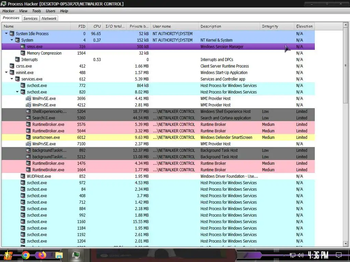
Task: Open the Users menu
Action: (51, 11)
